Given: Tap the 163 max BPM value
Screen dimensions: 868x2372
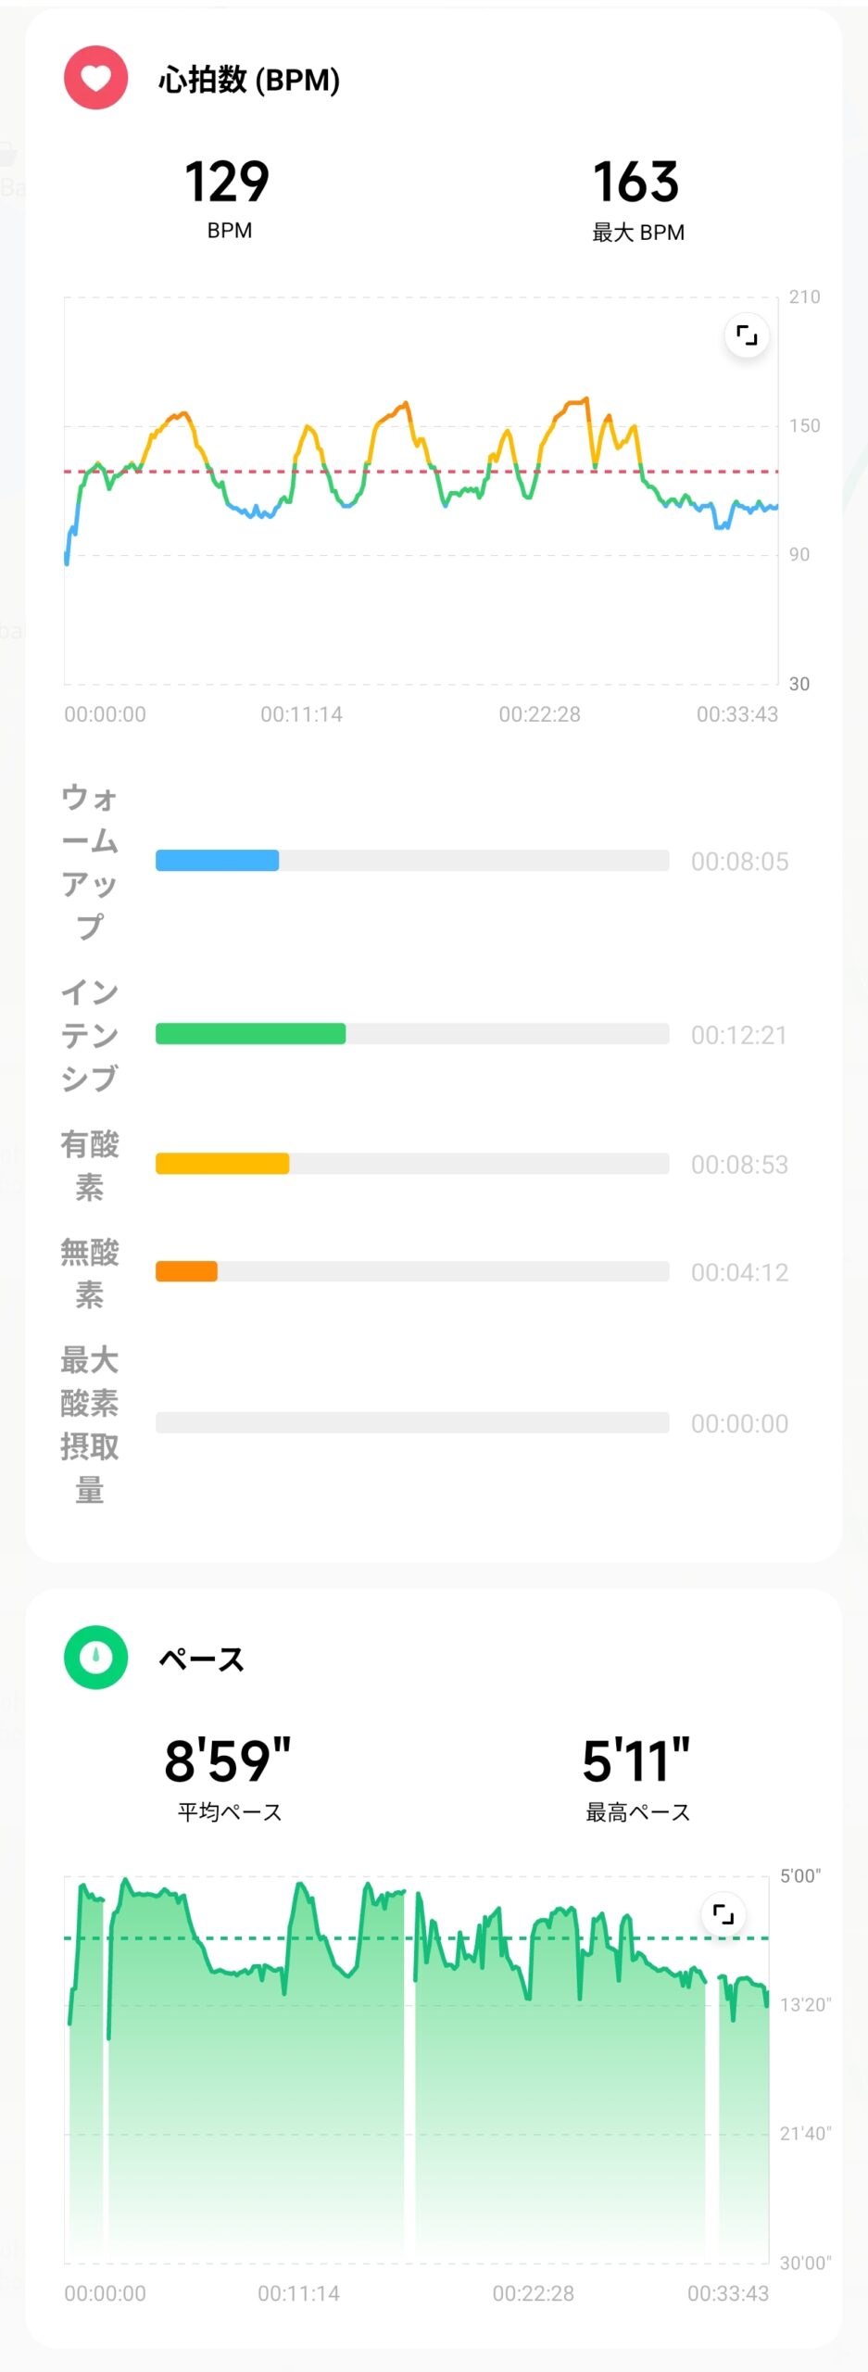Looking at the screenshot, I should pyautogui.click(x=636, y=182).
